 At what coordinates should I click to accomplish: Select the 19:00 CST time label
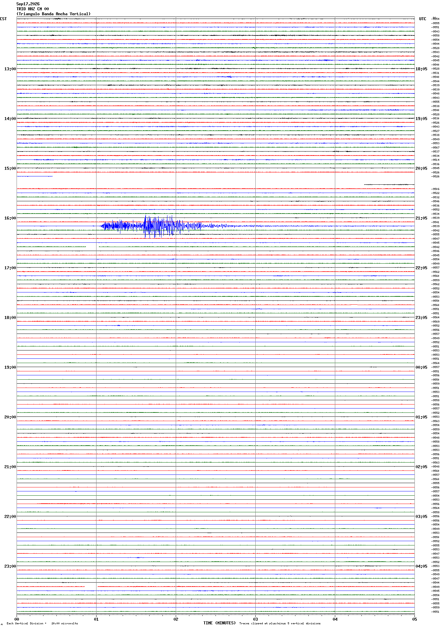pyautogui.click(x=10, y=367)
